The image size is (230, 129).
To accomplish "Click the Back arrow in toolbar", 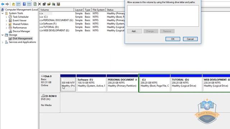I will pyautogui.click(x=3, y=4).
